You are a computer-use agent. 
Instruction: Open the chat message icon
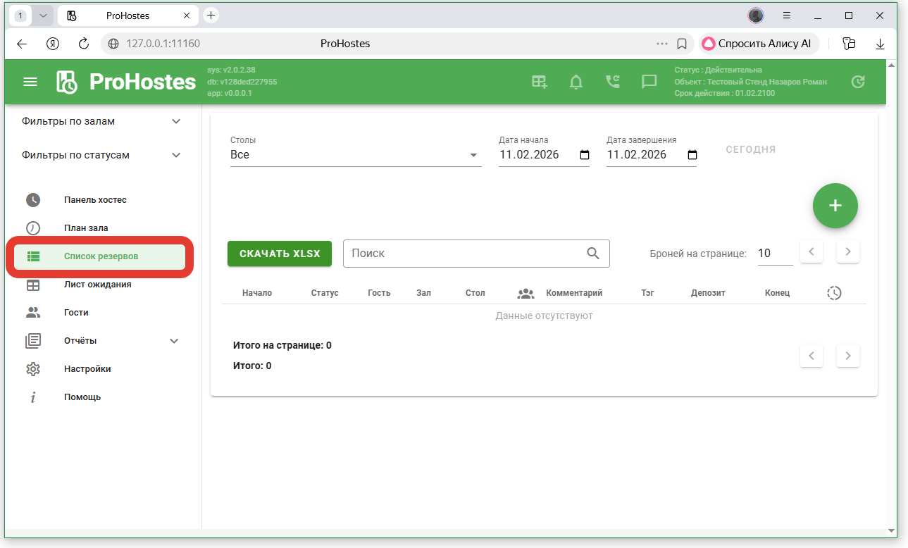[649, 82]
